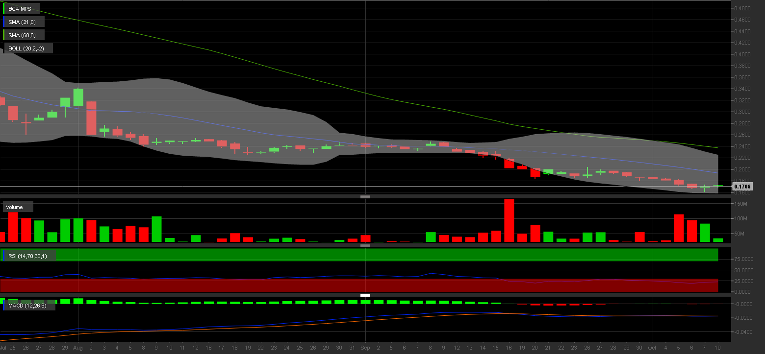This screenshot has width=765, height=354.
Task: Click the -0.0200 MACD axis value
Action: point(743,318)
